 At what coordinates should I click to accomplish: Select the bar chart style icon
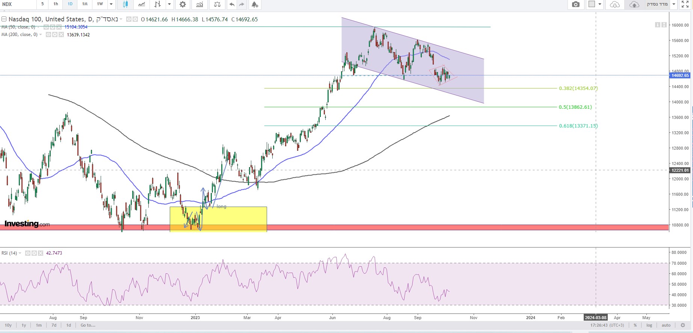click(x=158, y=4)
